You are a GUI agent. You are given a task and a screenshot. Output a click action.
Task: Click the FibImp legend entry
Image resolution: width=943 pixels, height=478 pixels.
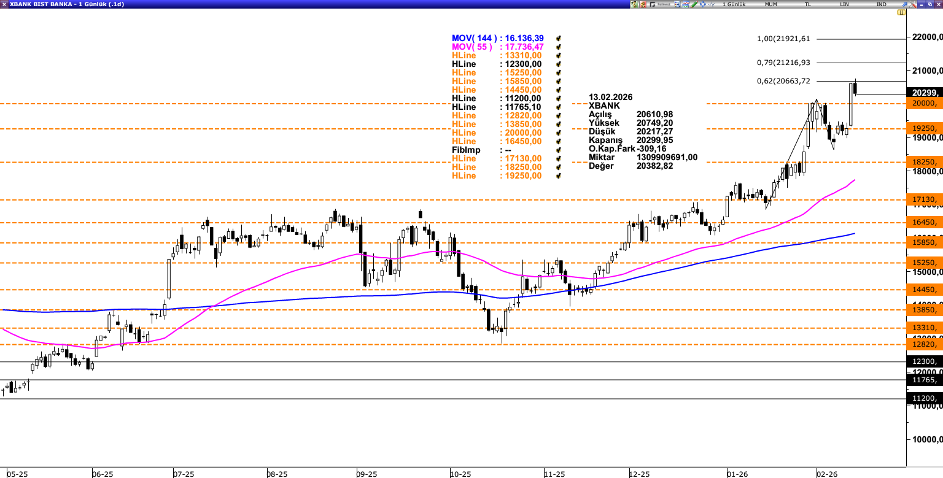coord(465,150)
